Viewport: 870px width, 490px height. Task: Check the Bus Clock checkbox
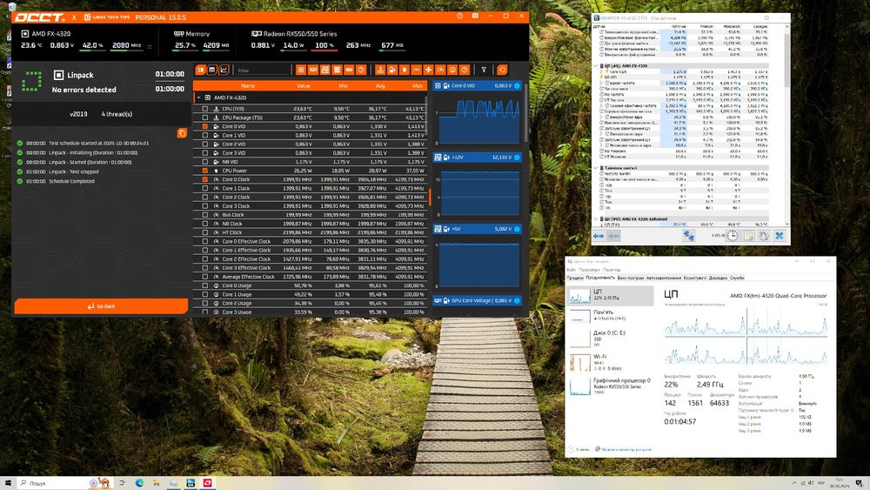(x=204, y=215)
